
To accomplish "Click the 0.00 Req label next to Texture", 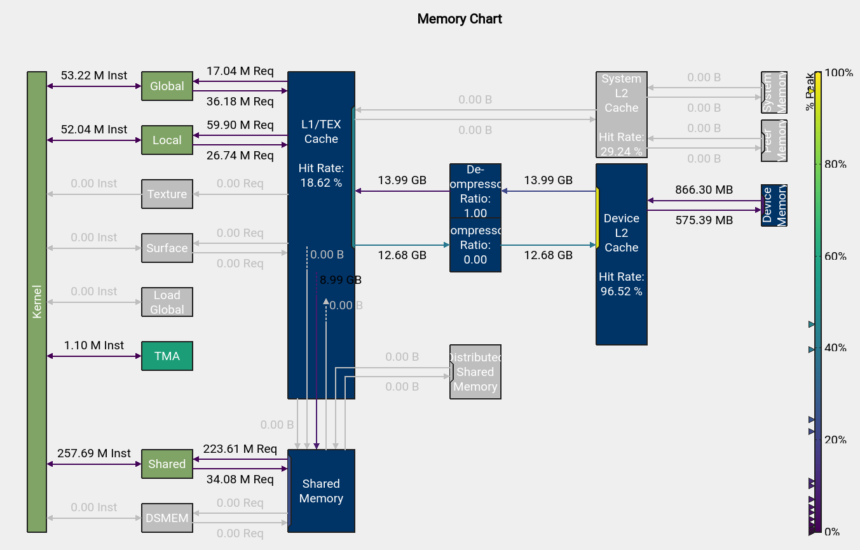I will 240,184.
